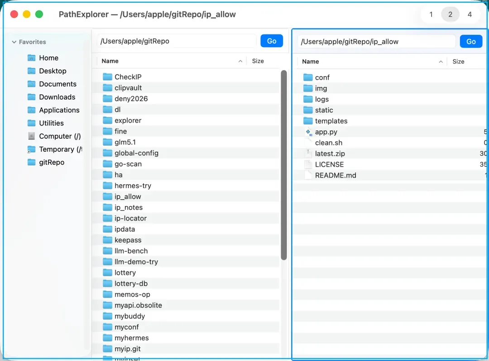Select the CheckIP folder
The image size is (489, 361).
(x=187, y=77)
